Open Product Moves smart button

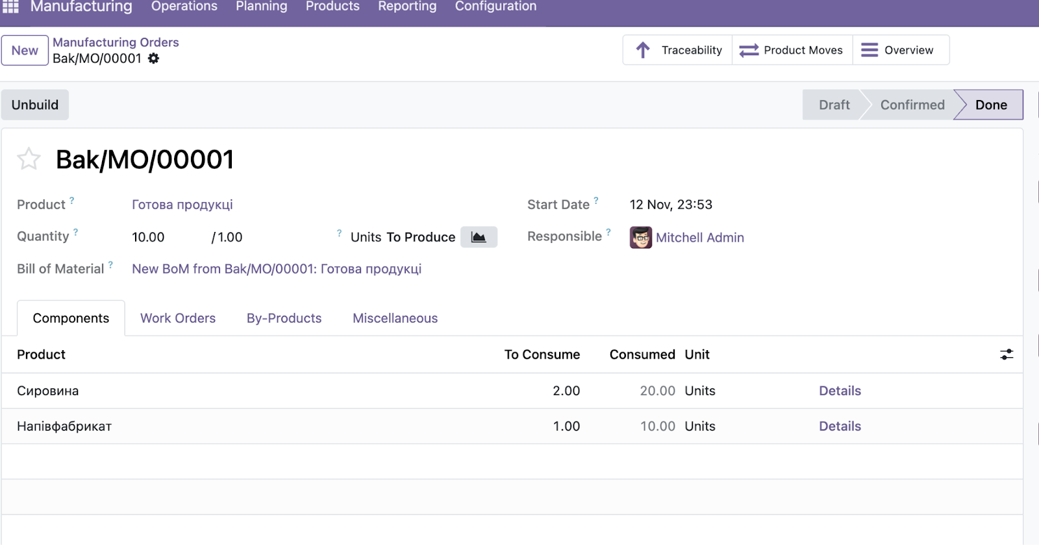792,50
